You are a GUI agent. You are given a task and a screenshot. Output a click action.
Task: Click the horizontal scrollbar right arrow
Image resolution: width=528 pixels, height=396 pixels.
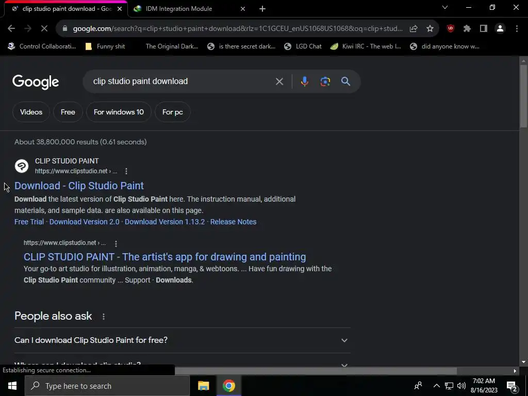(515, 371)
